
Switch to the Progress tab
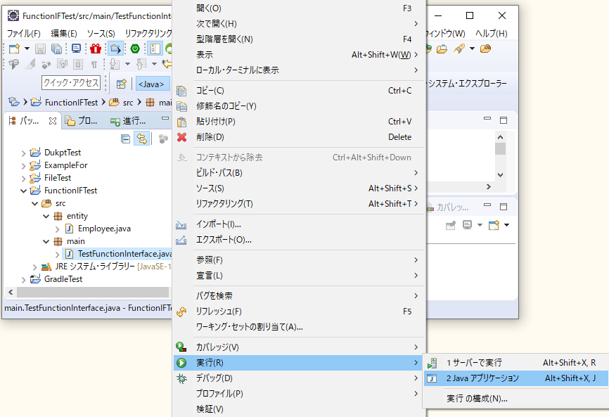128,121
